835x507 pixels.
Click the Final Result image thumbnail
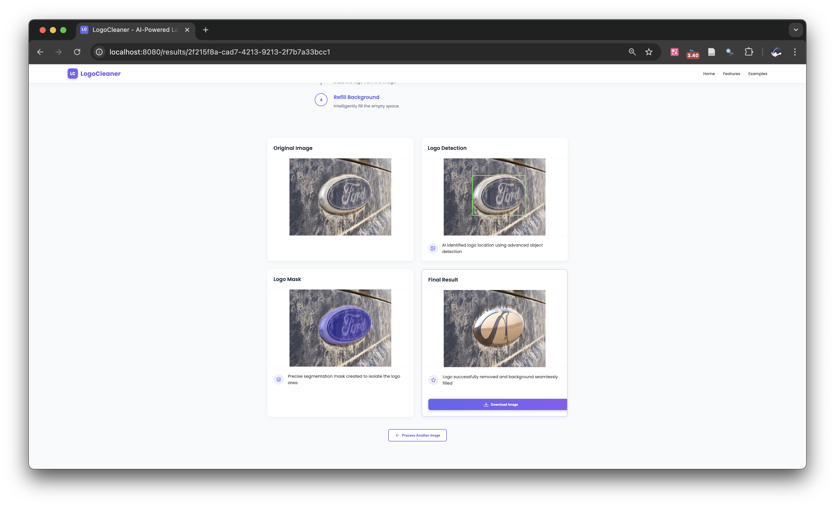coord(494,328)
